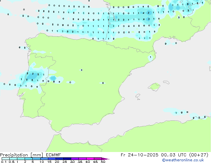This screenshot has height=163, width=211.
Task: Pick the purple legend swatch between 30 and 35
Action: click(x=75, y=159)
